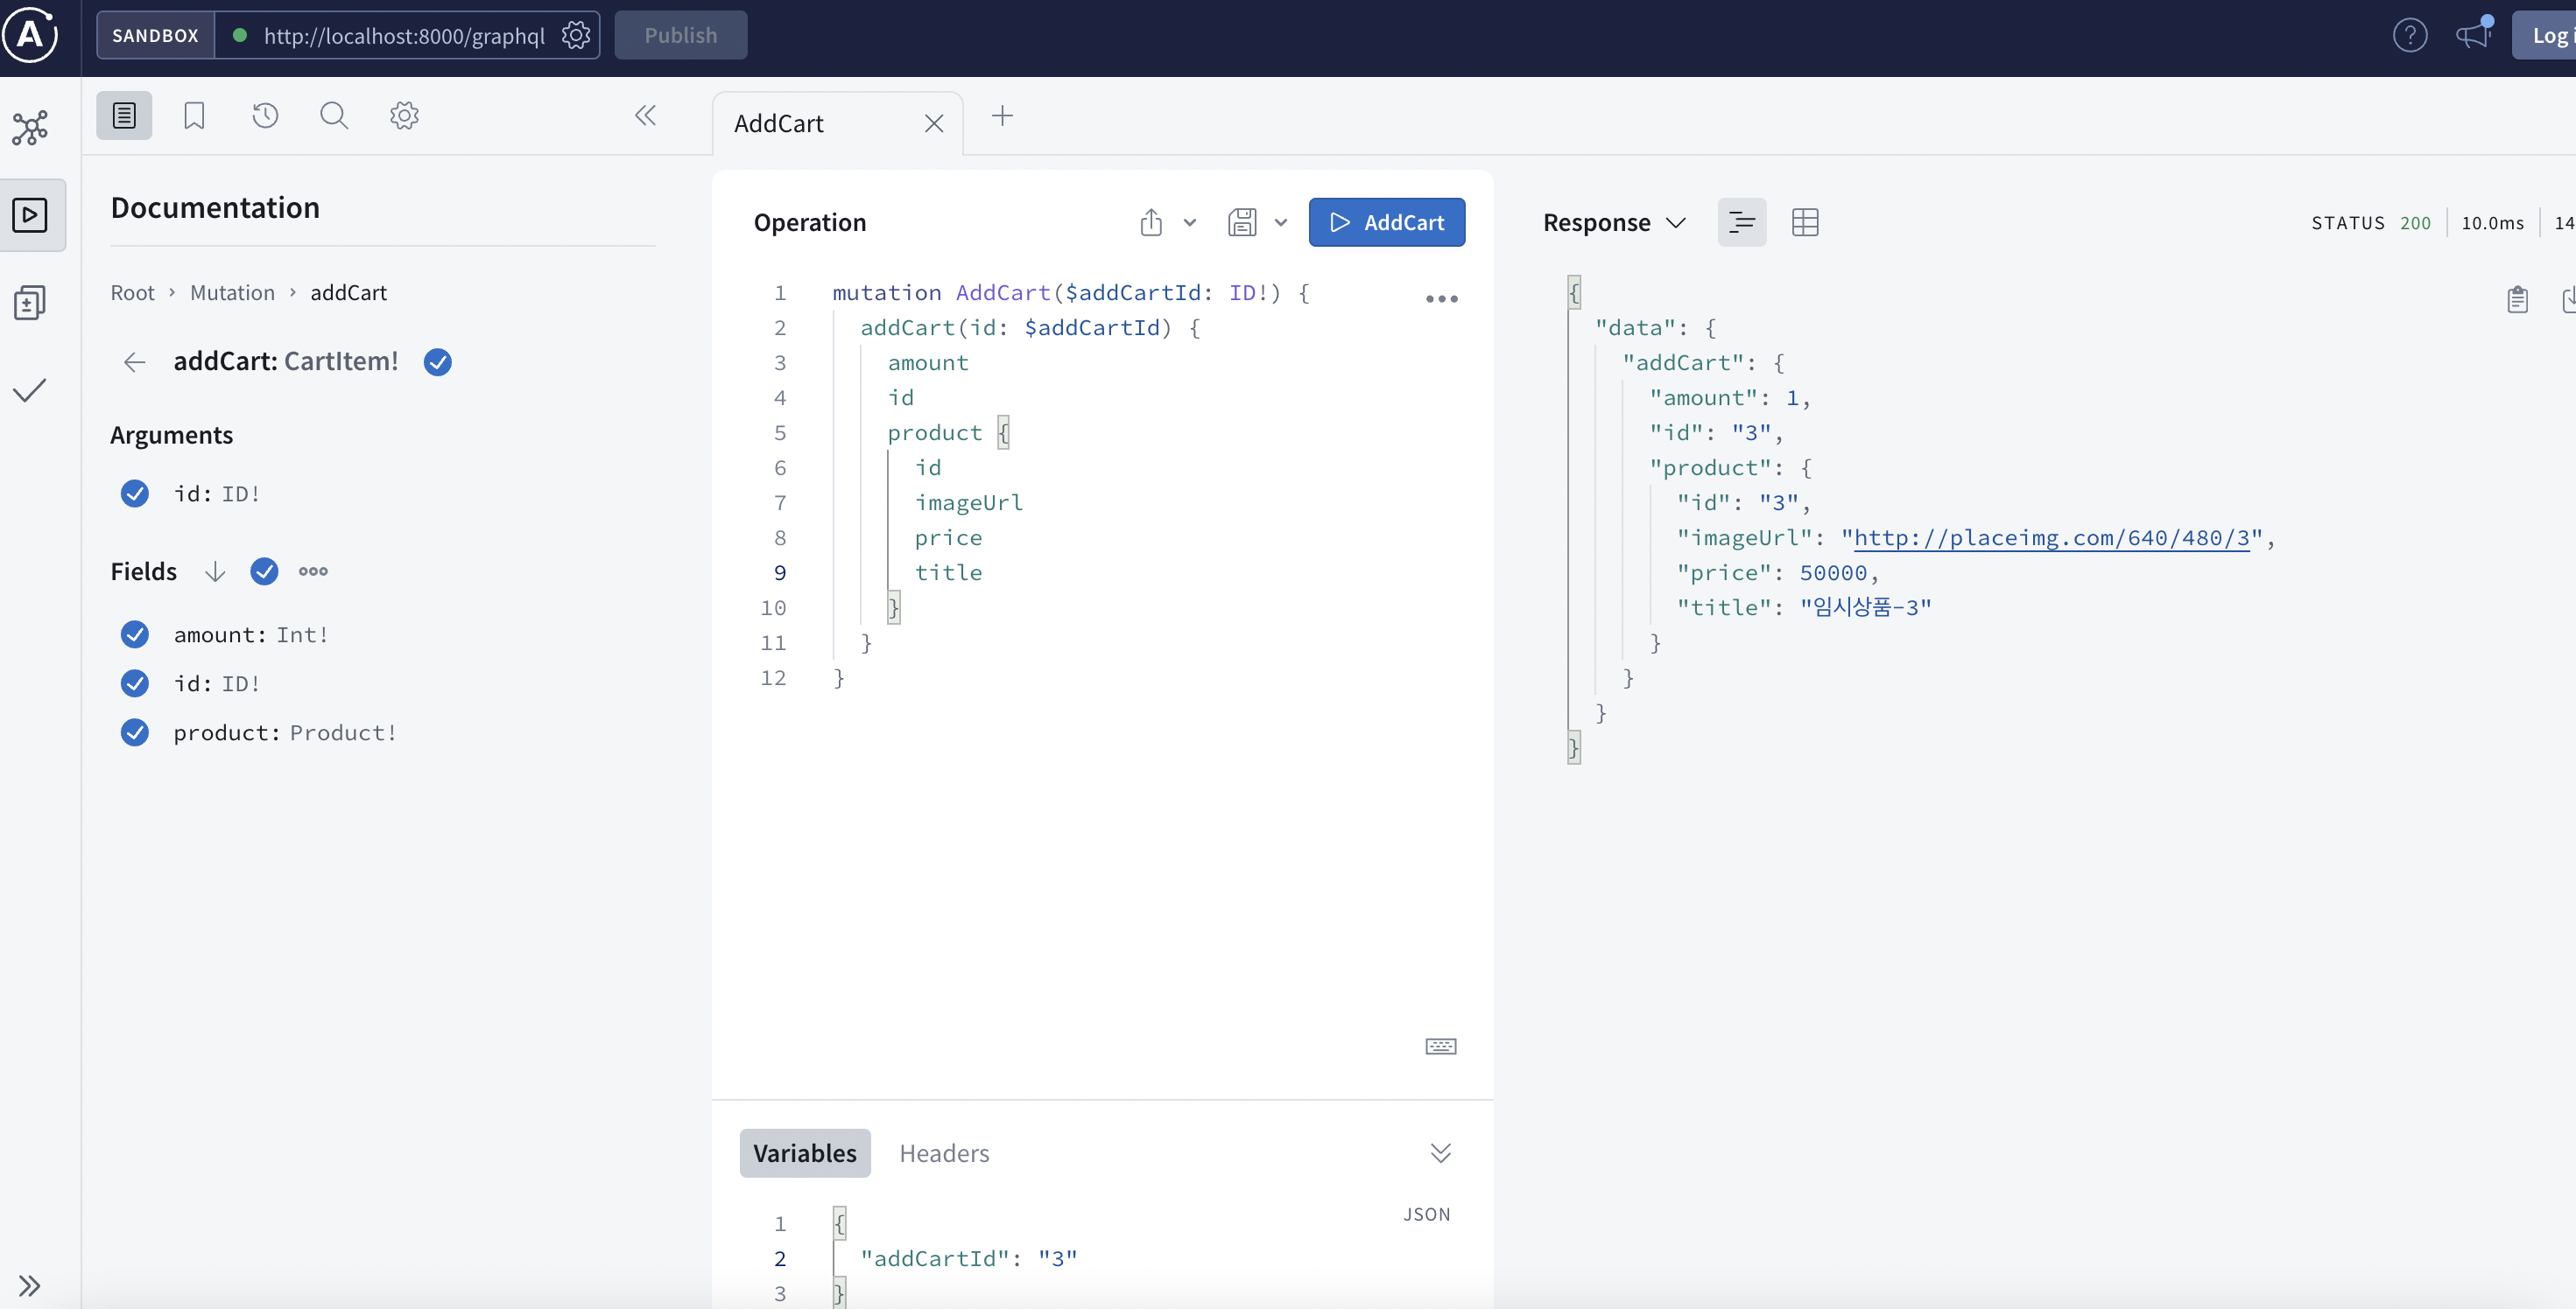Run the AddCart operation button
This screenshot has height=1309, width=2576.
pos(1386,222)
